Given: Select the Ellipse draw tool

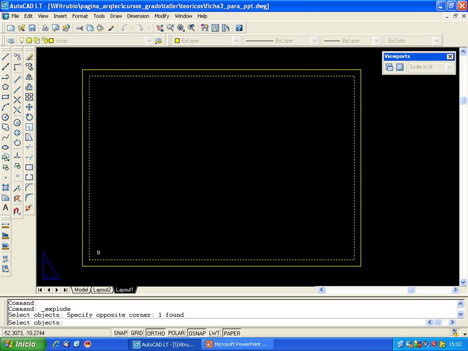Looking at the screenshot, I should [5, 147].
